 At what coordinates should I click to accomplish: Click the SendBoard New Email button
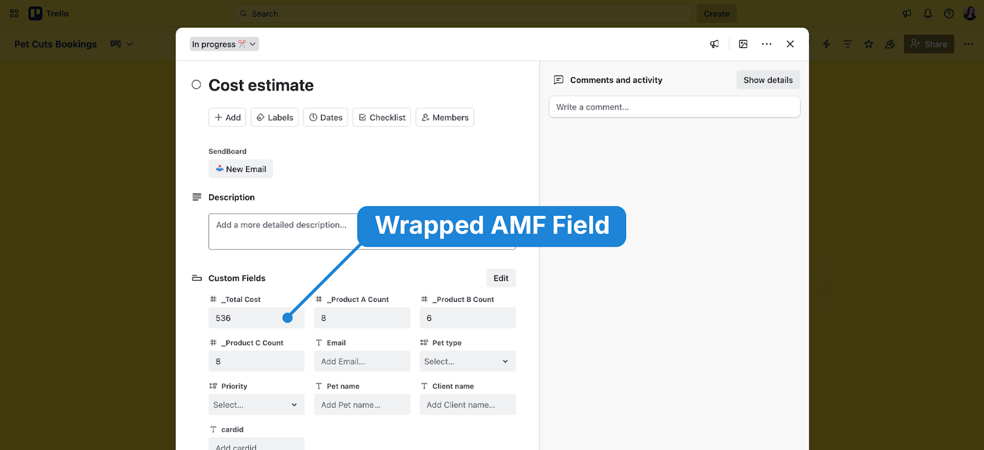click(240, 169)
